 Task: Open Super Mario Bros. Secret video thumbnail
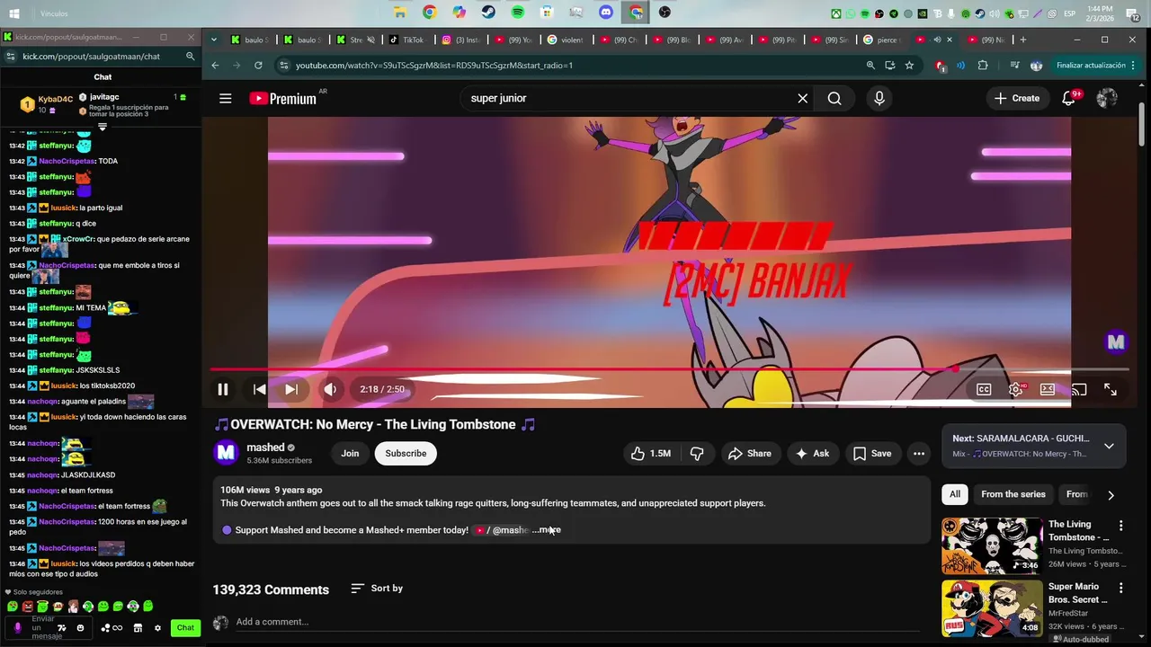coord(992,608)
